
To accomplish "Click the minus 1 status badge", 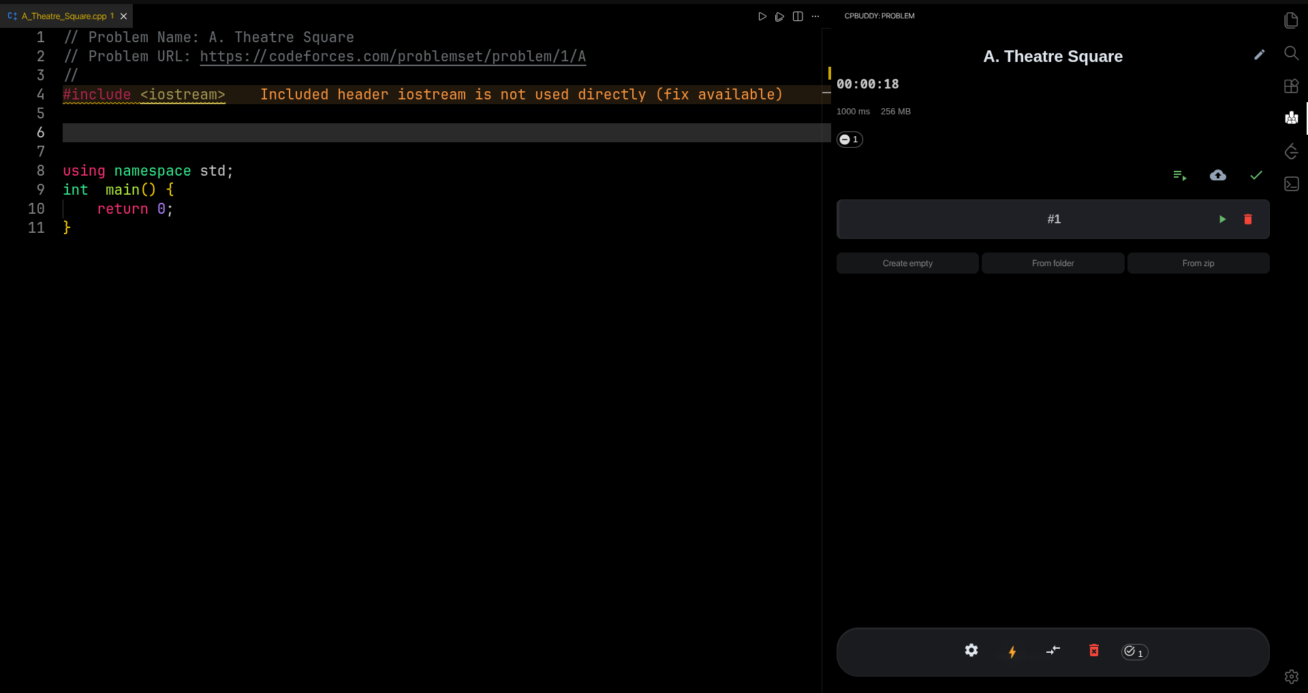I will pyautogui.click(x=850, y=140).
